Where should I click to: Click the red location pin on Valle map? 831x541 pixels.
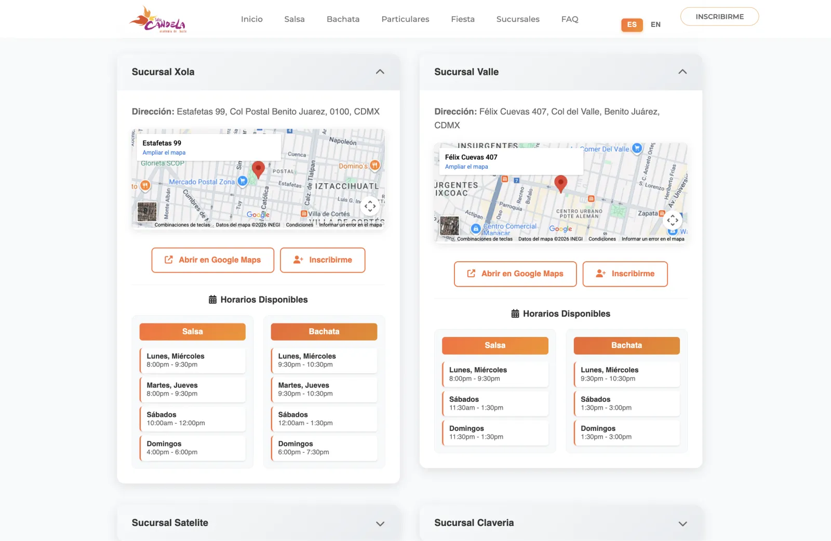(560, 183)
